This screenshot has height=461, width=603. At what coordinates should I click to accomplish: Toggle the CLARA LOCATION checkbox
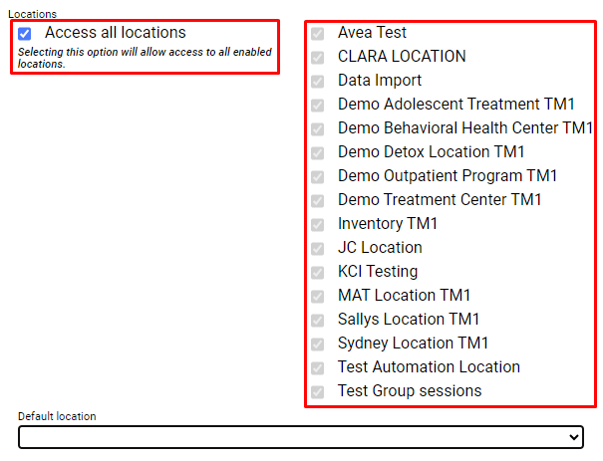[318, 57]
